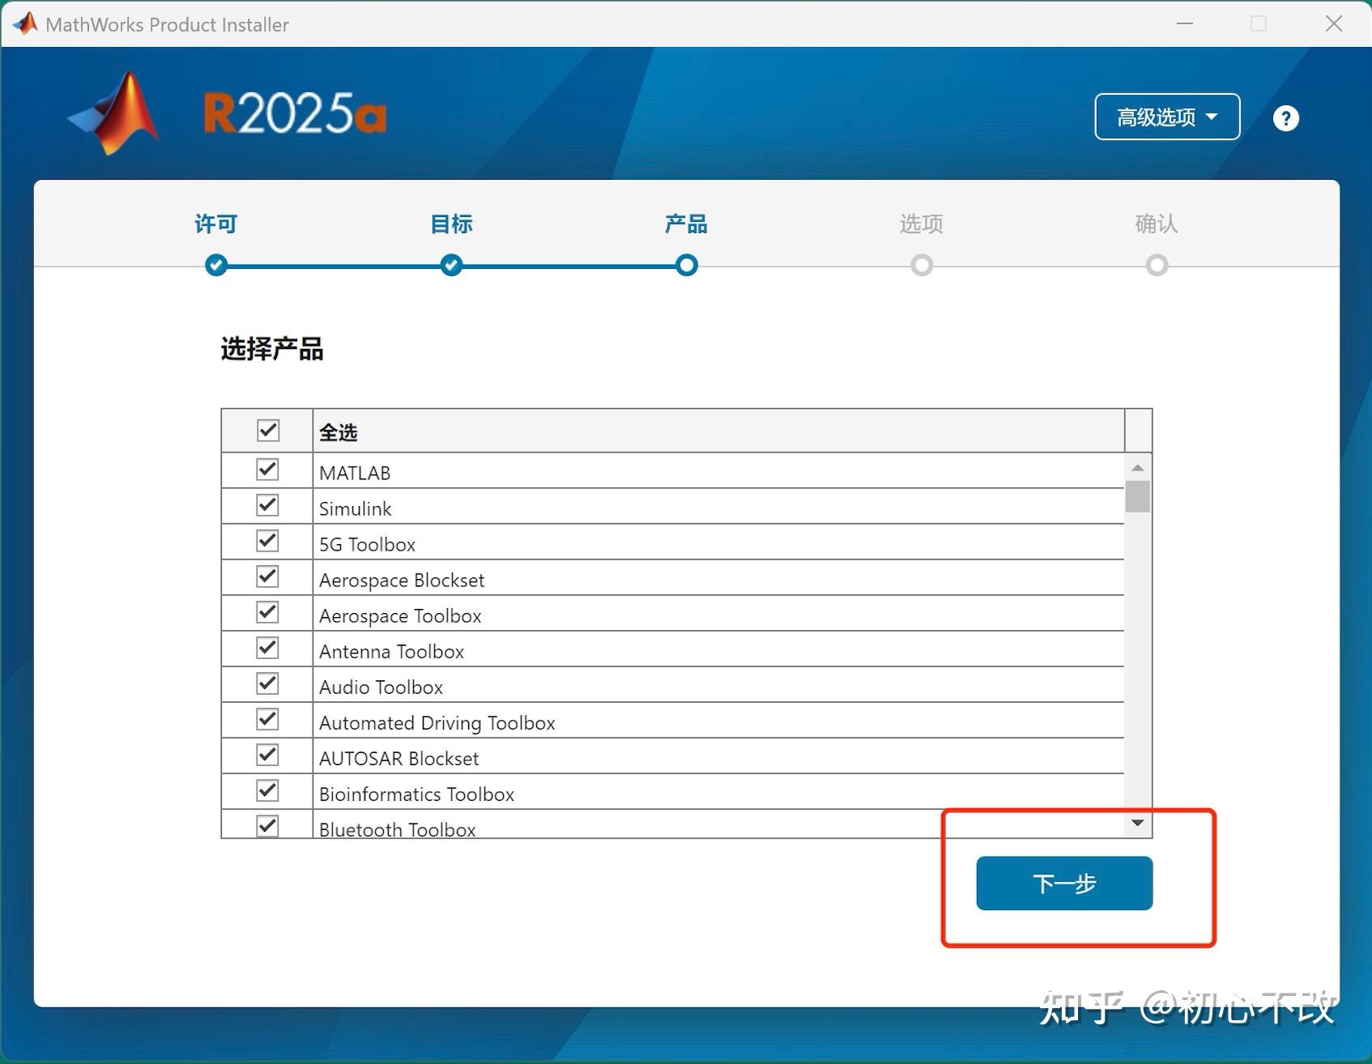Switch to the 许可 step label
The width and height of the screenshot is (1372, 1064).
click(215, 224)
